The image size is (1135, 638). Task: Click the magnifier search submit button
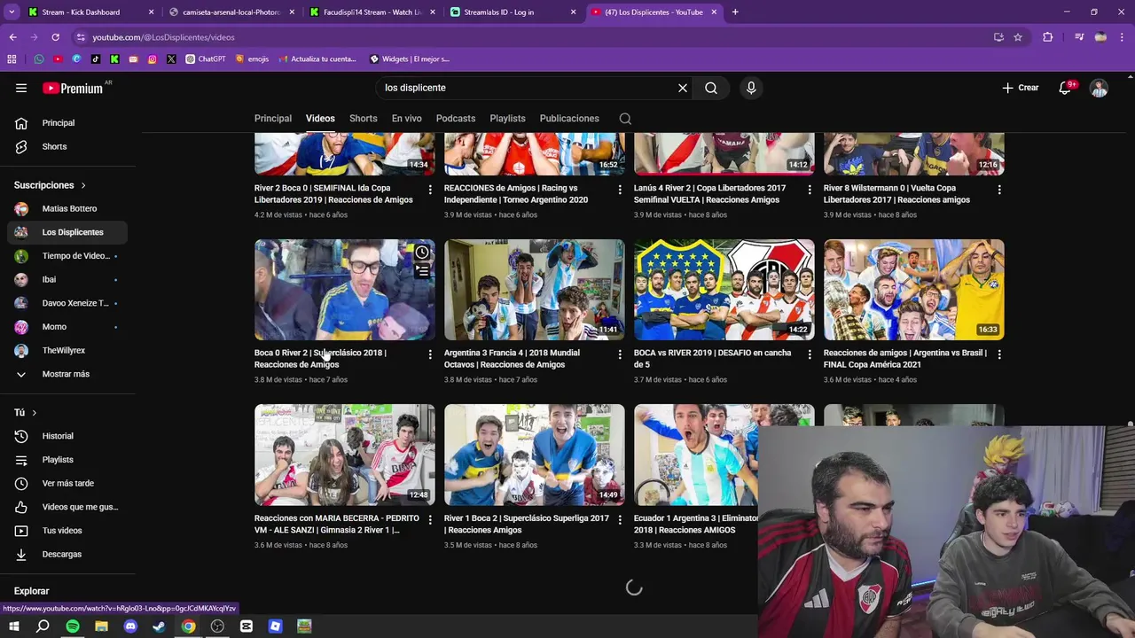tap(711, 88)
